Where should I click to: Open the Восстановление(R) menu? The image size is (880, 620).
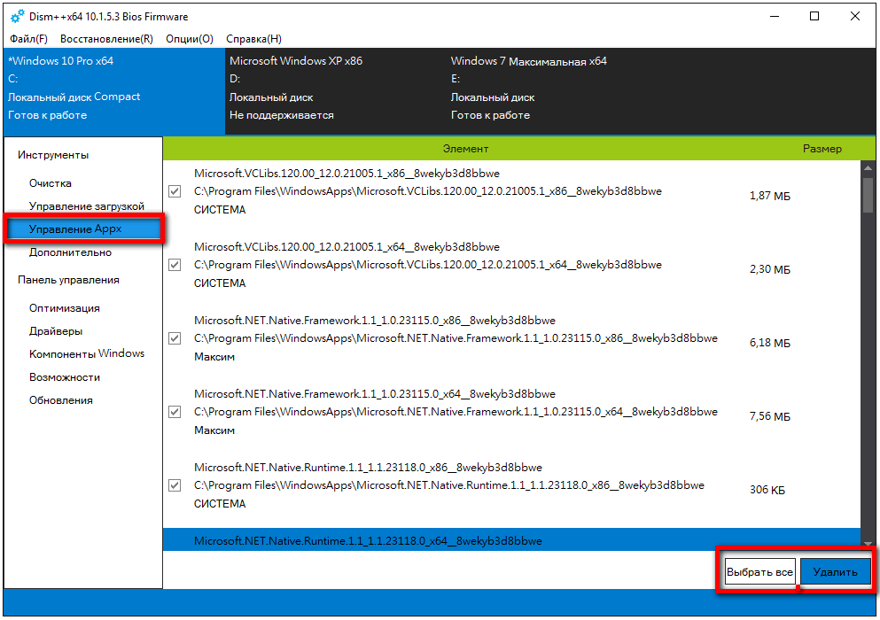106,39
